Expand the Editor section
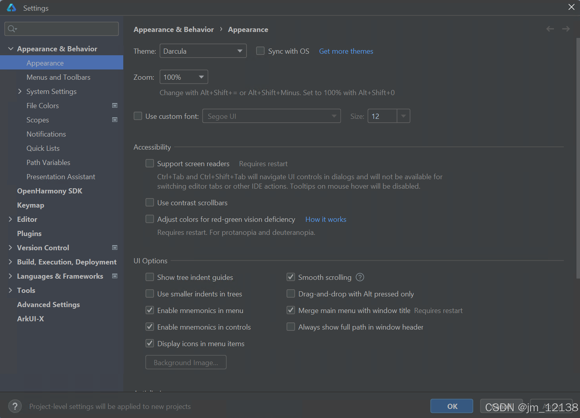The height and width of the screenshot is (418, 580). point(11,219)
